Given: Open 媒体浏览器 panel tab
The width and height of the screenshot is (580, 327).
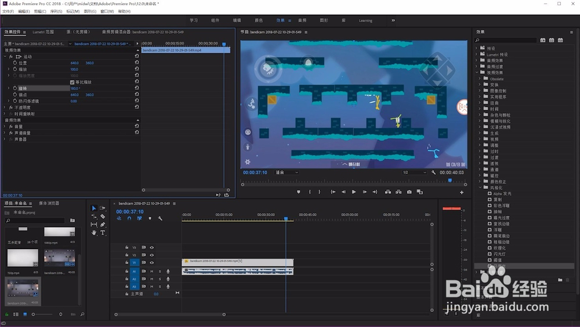Looking at the screenshot, I should 49,203.
